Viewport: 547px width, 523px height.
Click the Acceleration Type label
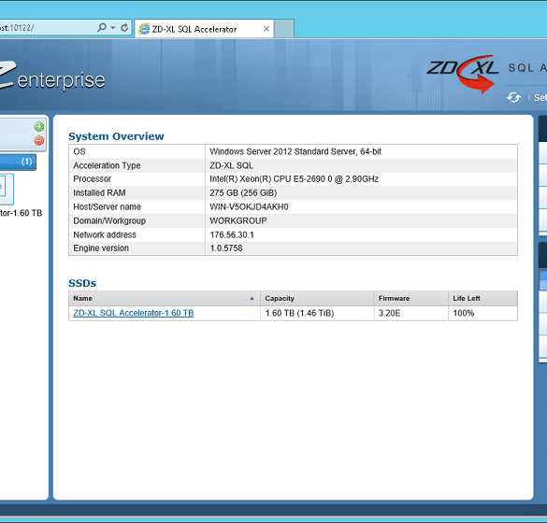pos(107,165)
